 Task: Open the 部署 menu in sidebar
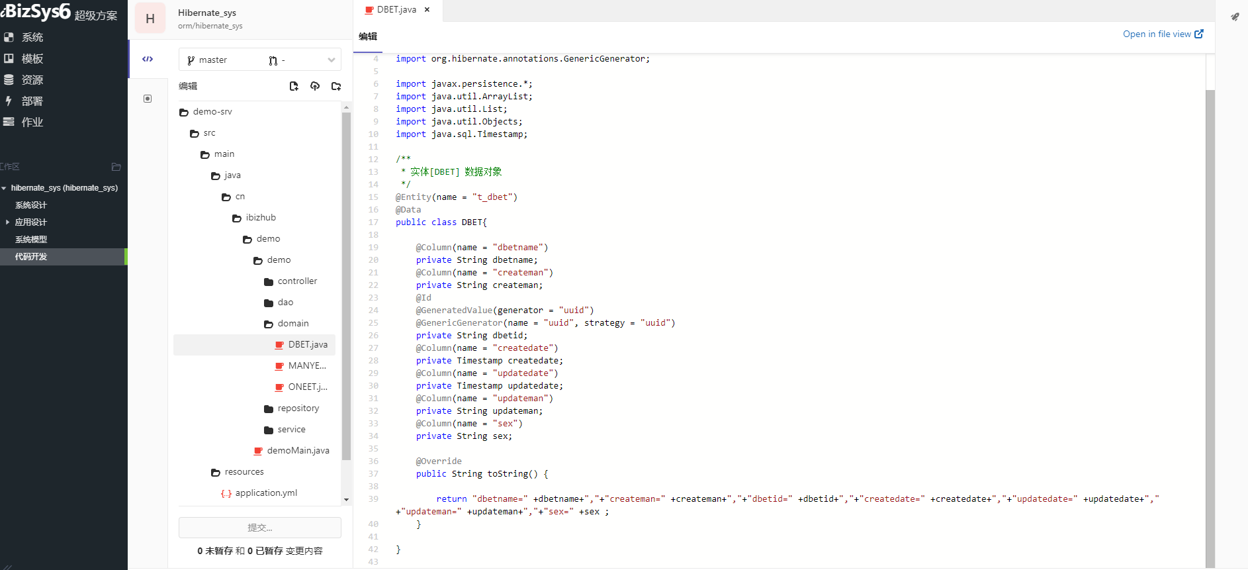[x=32, y=101]
